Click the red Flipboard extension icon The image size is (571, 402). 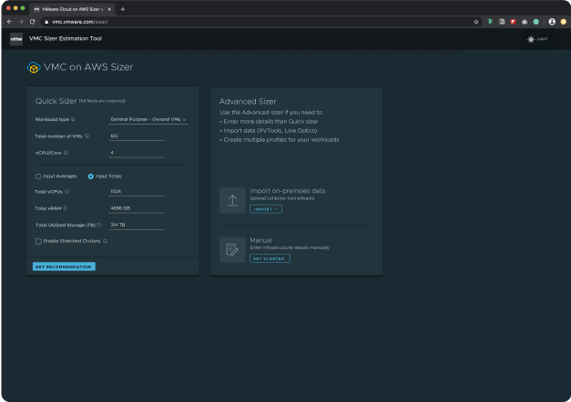coord(513,22)
